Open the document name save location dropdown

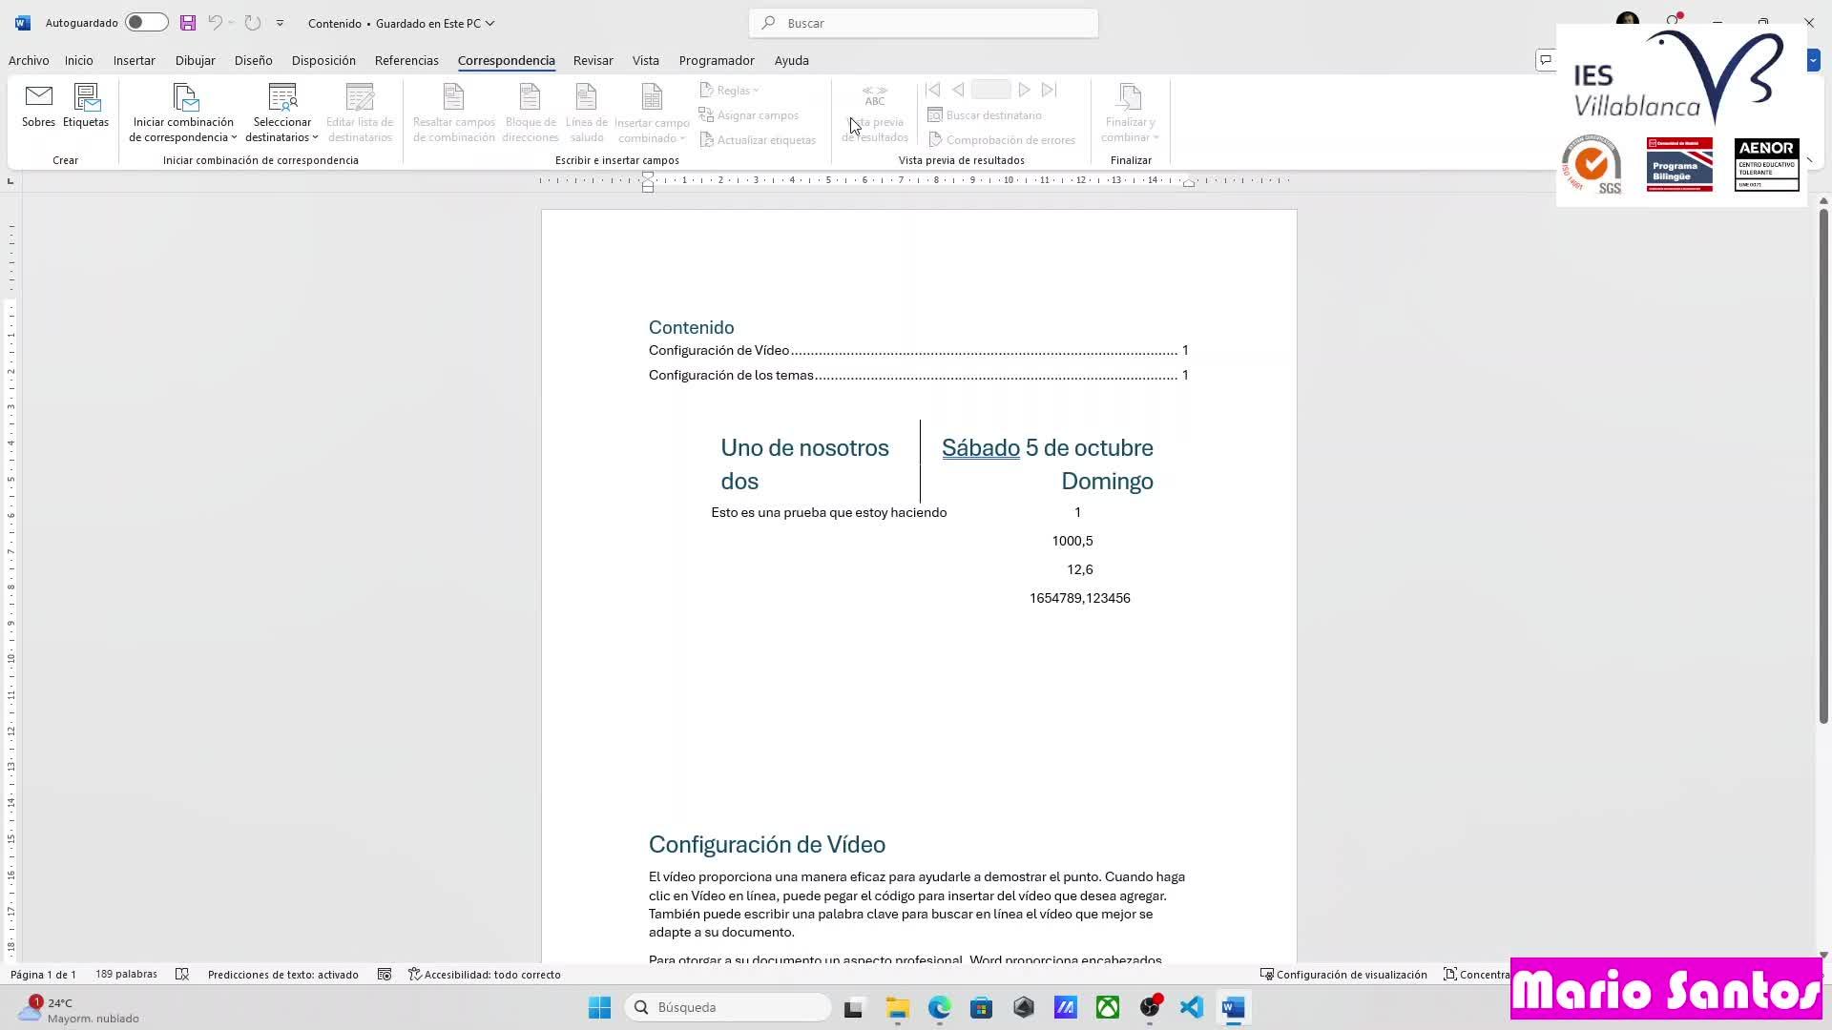(x=490, y=23)
